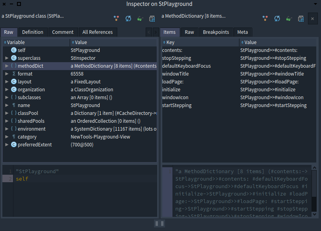Click the braces icon beside classPool
Viewport: 321px width, 231px height.
(14, 113)
